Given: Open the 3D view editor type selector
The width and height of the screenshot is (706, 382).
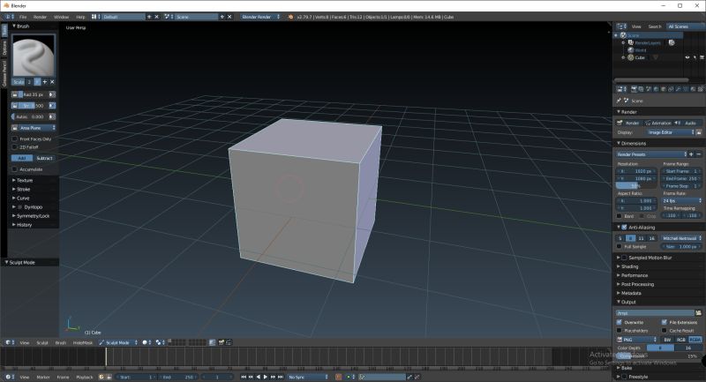Looking at the screenshot, I should 10,343.
